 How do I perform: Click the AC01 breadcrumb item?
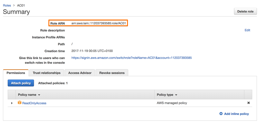[x=21, y=5]
